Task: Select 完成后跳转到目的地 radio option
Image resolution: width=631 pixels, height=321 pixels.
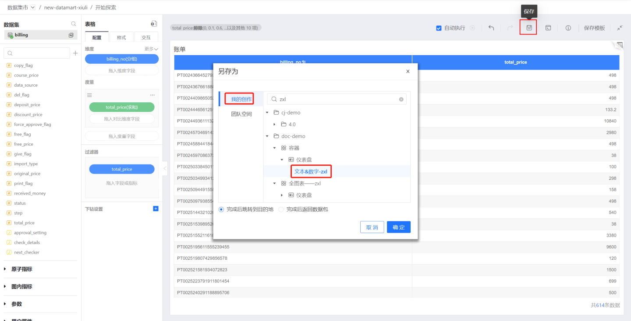Action: (221, 209)
